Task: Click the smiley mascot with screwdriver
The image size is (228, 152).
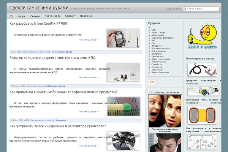Action: (x=202, y=34)
